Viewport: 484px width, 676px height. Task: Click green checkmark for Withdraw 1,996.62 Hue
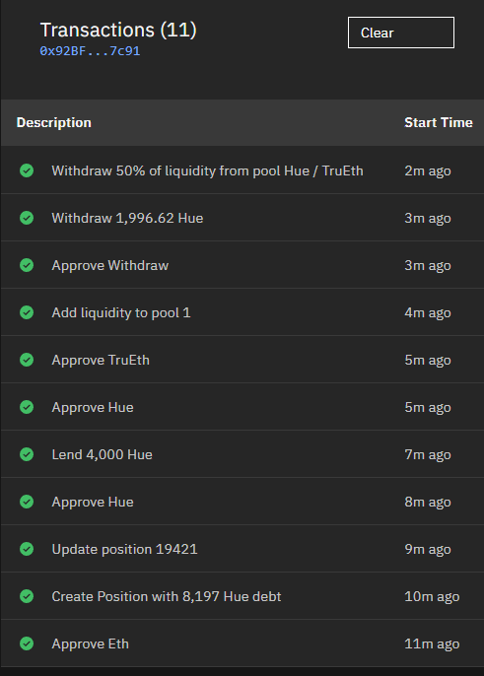click(27, 218)
